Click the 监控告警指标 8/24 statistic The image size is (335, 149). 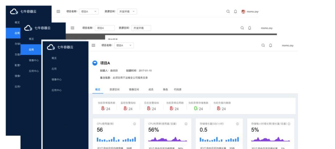[x=128, y=106]
